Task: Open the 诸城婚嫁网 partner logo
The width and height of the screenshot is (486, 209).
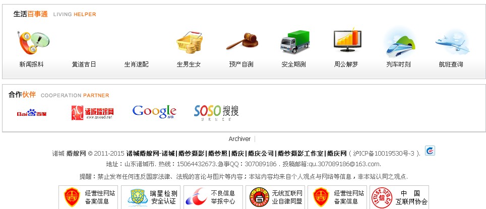Action: (92, 113)
